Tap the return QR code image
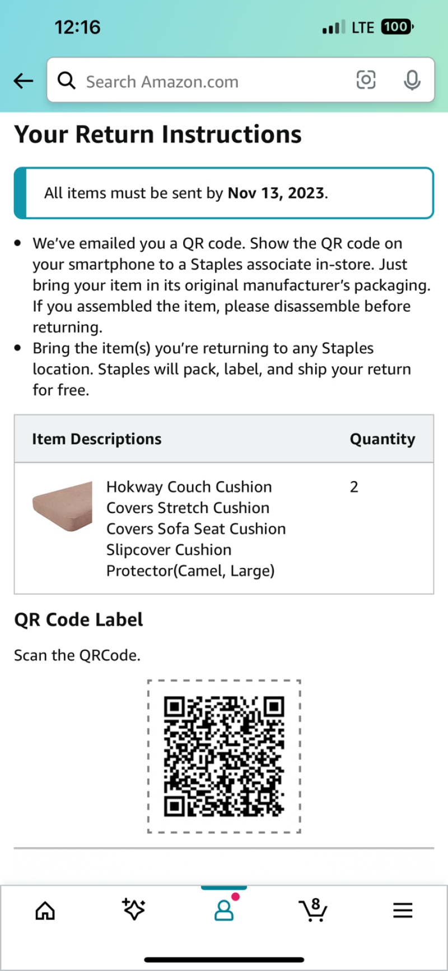The height and width of the screenshot is (971, 448). click(x=224, y=756)
